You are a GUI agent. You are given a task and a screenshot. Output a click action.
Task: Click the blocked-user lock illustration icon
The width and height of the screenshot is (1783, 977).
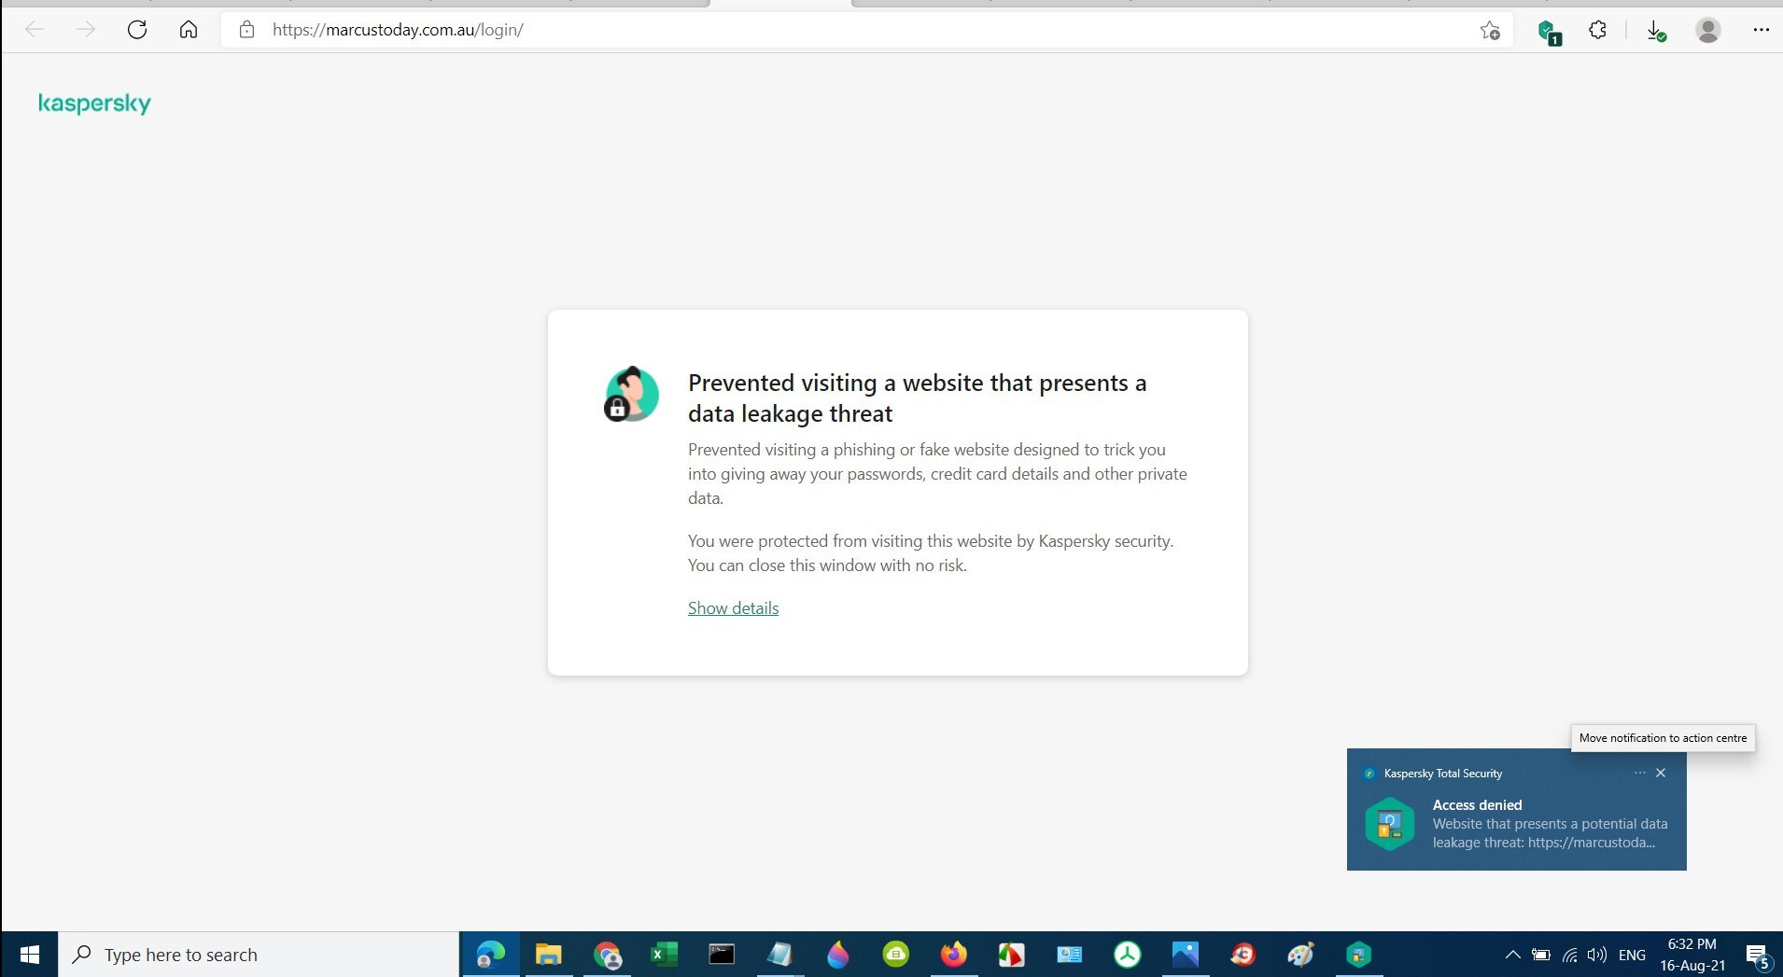(631, 394)
